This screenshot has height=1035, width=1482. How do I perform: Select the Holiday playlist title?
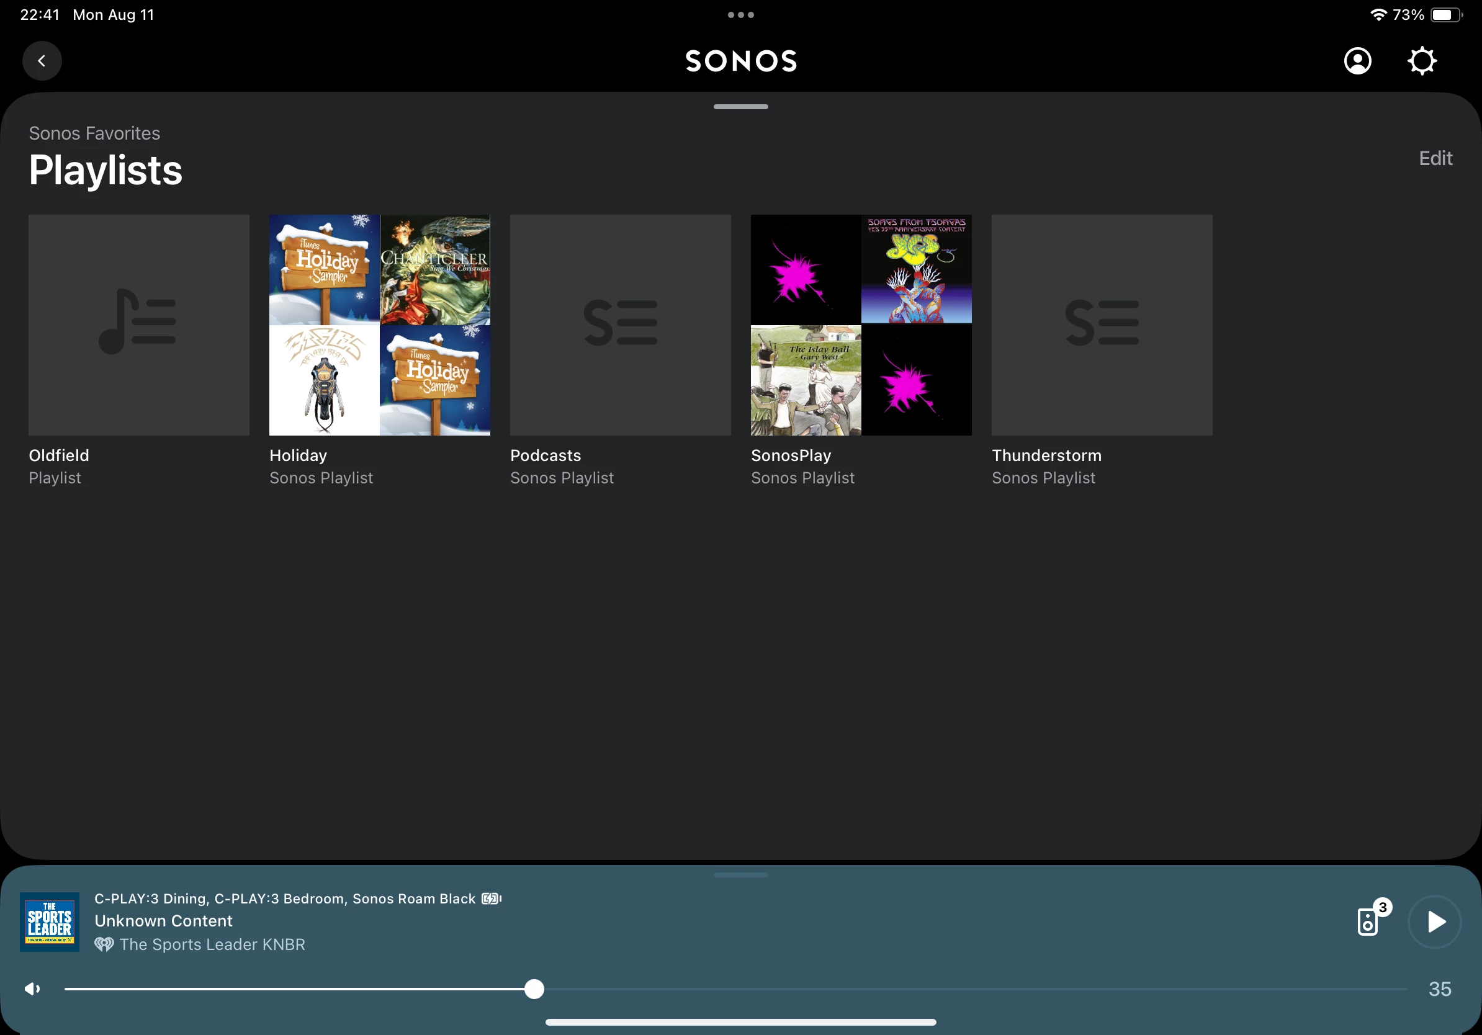(299, 455)
